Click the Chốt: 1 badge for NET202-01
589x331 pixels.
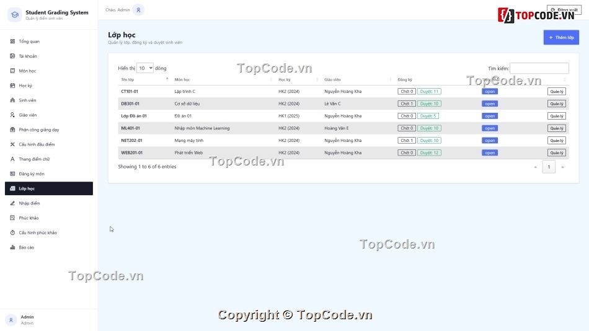(407, 141)
